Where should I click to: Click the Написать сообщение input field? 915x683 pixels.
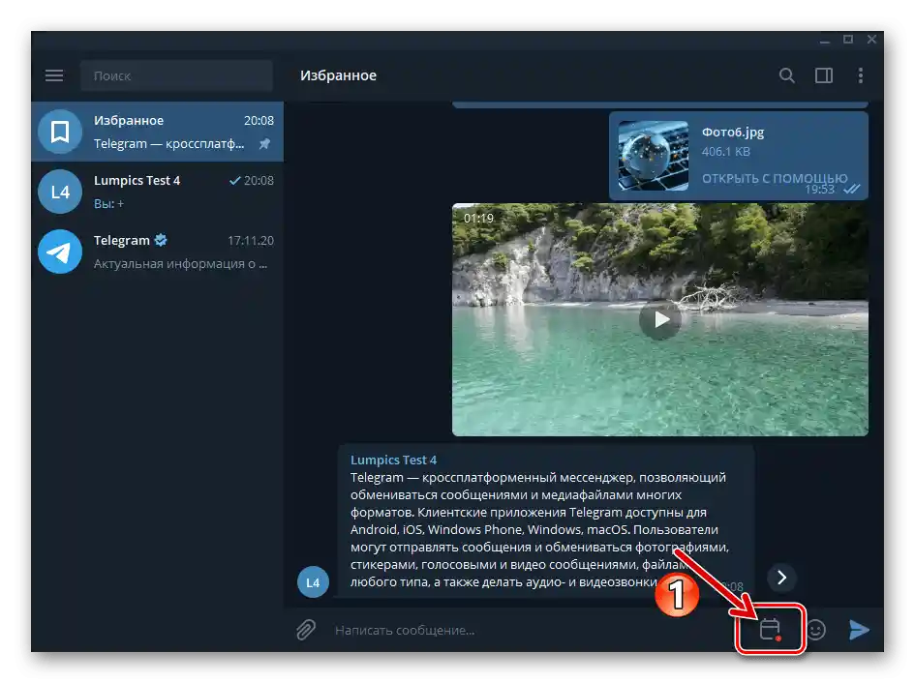click(x=436, y=630)
